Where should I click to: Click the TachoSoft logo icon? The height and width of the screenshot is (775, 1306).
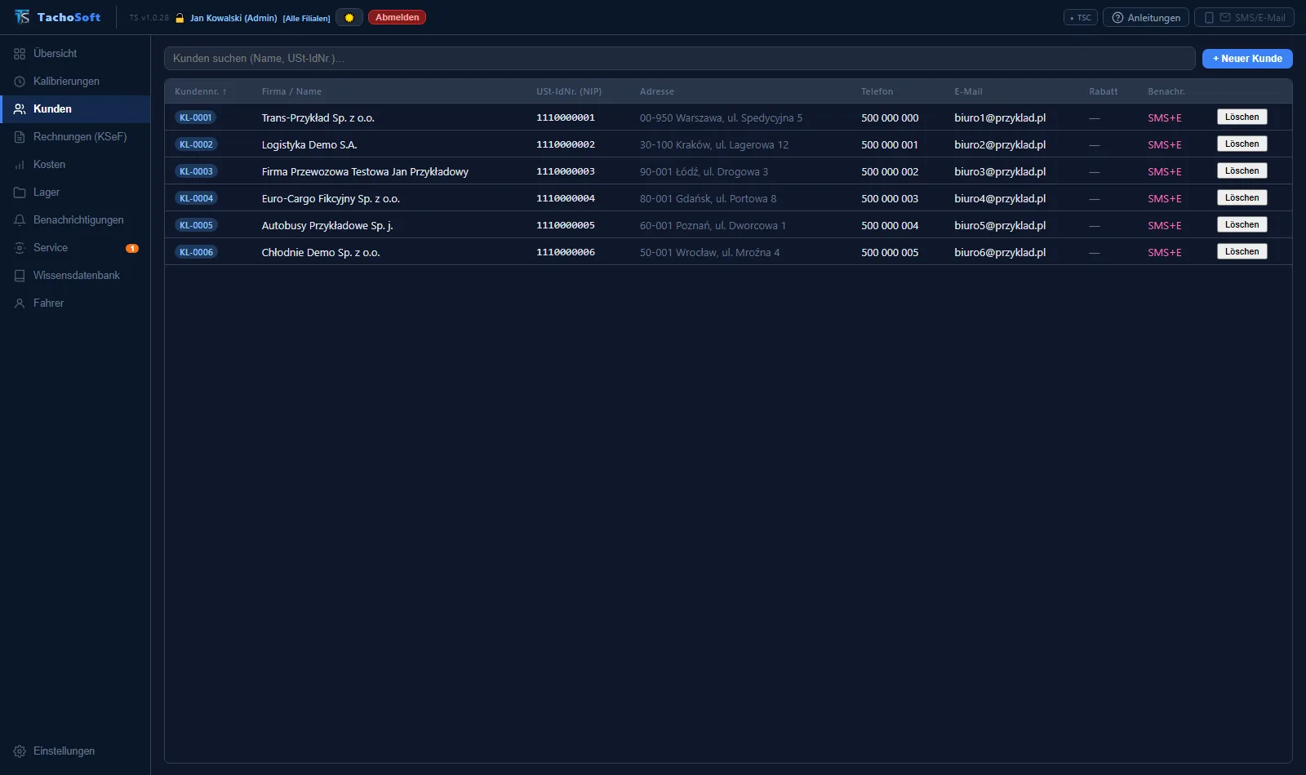pos(22,16)
